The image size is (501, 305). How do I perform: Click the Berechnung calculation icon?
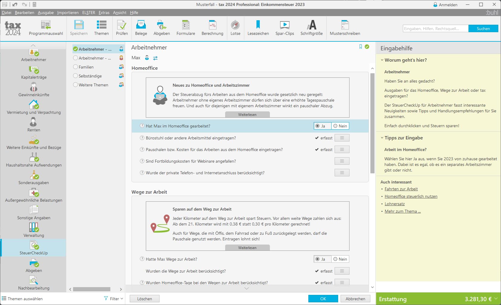(x=212, y=28)
